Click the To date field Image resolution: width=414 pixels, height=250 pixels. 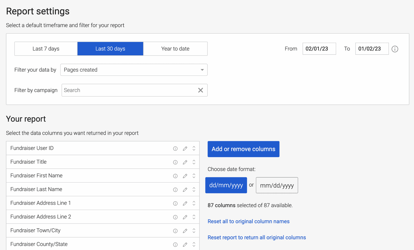coord(372,49)
